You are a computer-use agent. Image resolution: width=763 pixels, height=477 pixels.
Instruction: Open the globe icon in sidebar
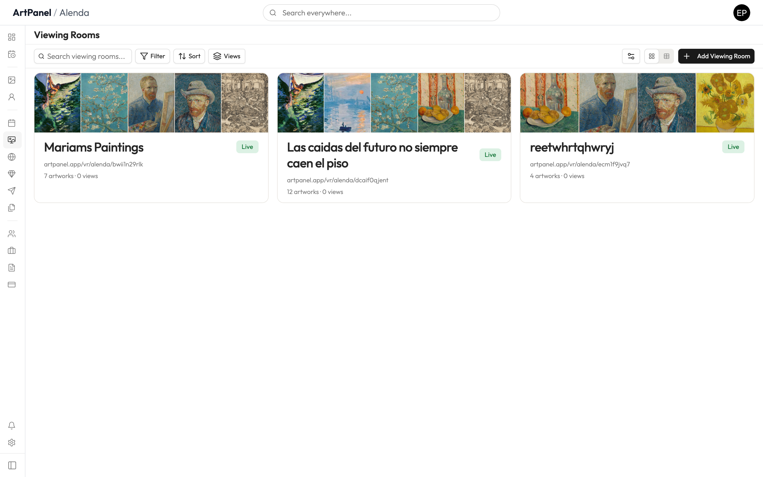[12, 157]
